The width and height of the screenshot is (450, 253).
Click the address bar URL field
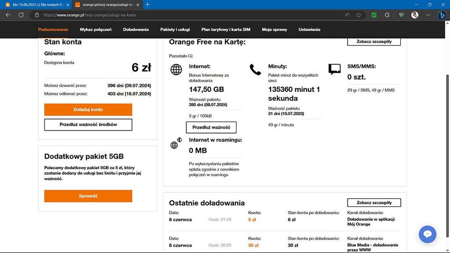coord(180,15)
